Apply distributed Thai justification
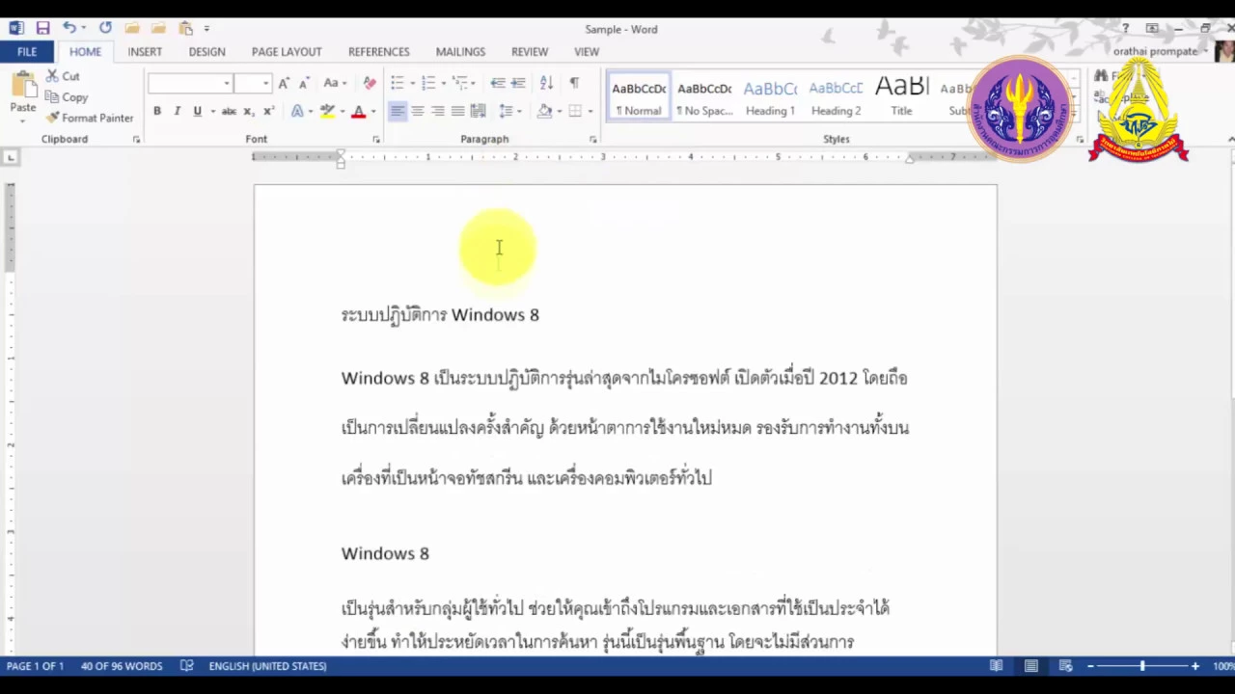The image size is (1235, 694). (478, 111)
